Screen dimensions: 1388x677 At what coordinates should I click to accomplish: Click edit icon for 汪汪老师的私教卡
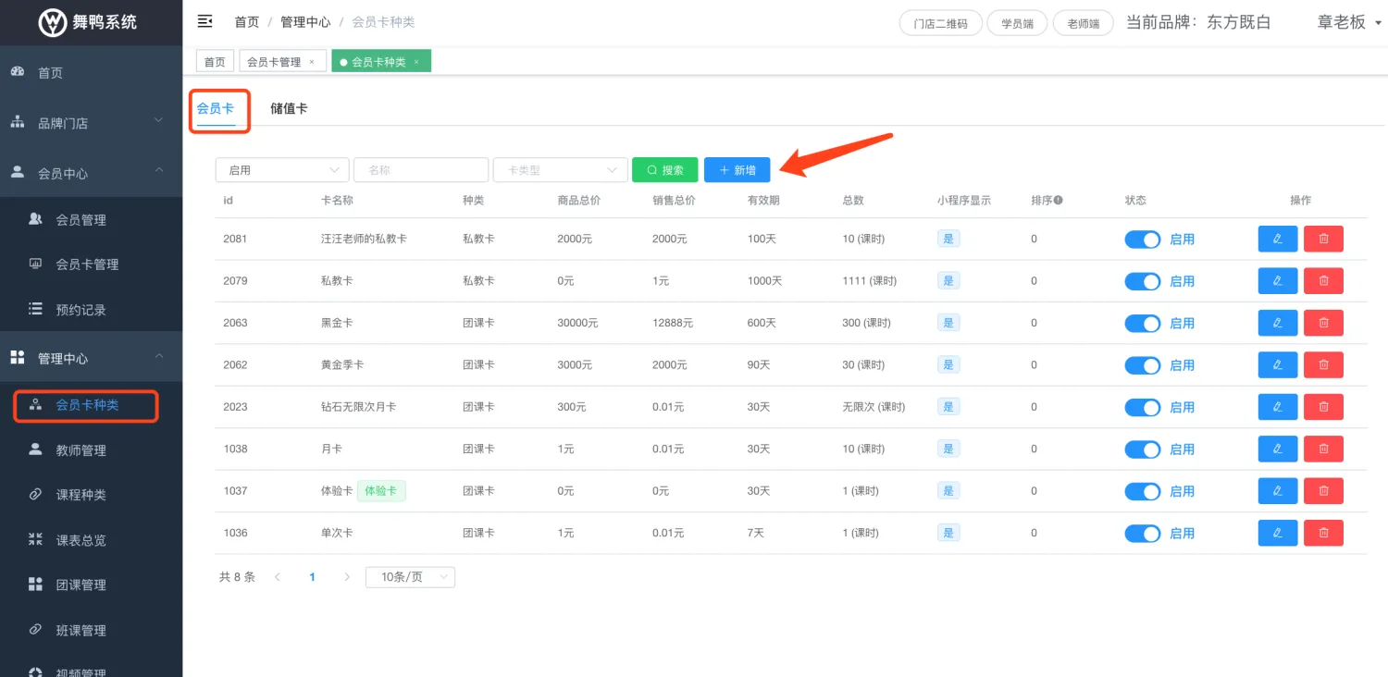point(1277,239)
